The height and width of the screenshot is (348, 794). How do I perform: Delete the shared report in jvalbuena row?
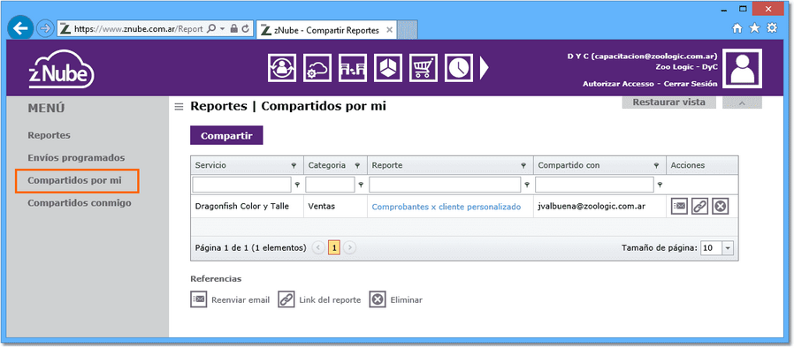coord(720,207)
